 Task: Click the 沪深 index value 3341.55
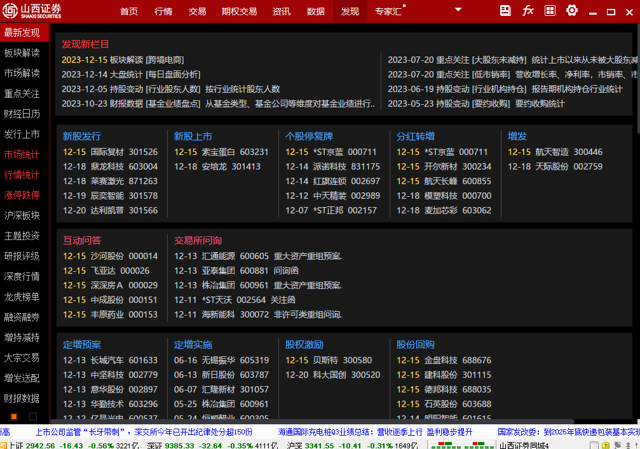(x=319, y=446)
